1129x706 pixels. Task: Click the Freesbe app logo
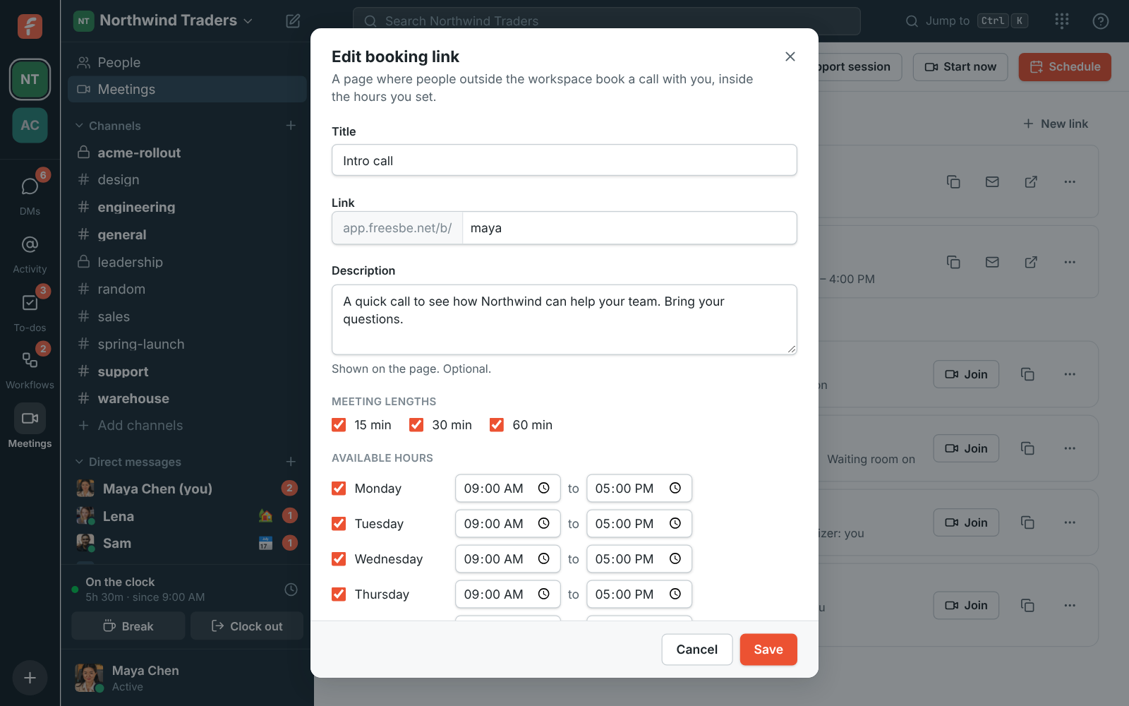tap(30, 26)
